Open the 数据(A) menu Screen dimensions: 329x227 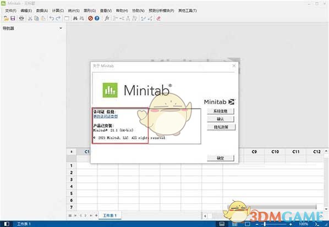click(42, 10)
